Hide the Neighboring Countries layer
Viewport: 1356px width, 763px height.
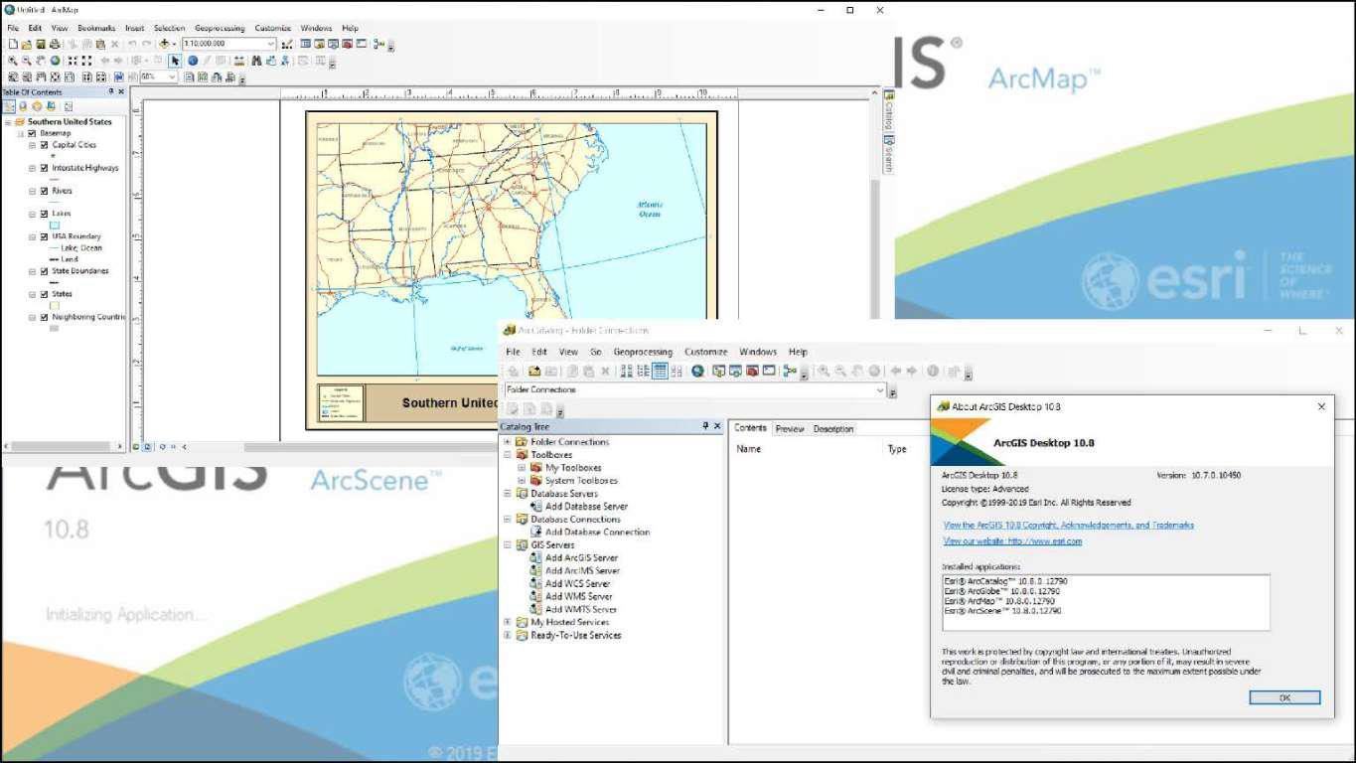tap(44, 317)
